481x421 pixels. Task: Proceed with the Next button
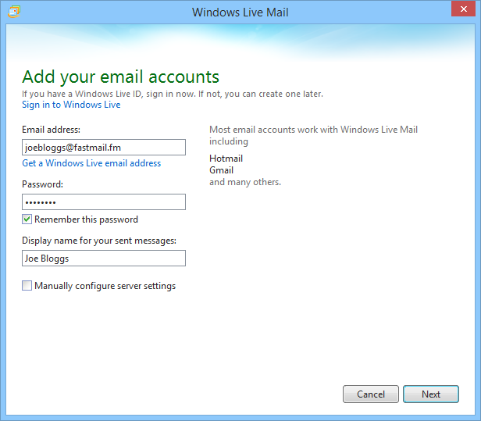pyautogui.click(x=431, y=394)
